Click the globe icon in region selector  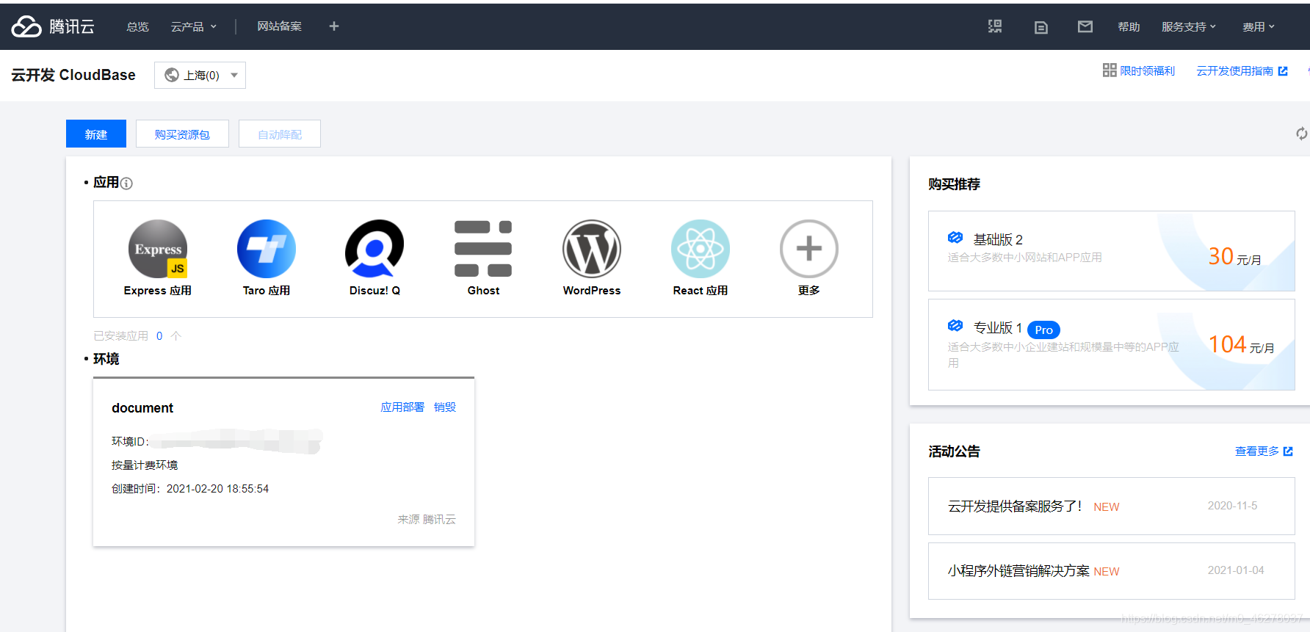[172, 75]
